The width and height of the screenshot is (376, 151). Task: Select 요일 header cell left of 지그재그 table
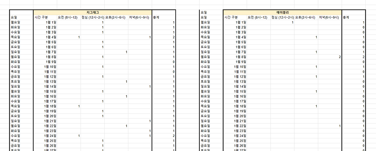pos(14,17)
